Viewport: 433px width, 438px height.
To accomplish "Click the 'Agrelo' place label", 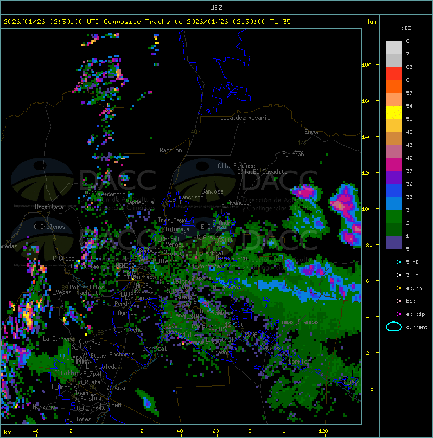I will (127, 313).
